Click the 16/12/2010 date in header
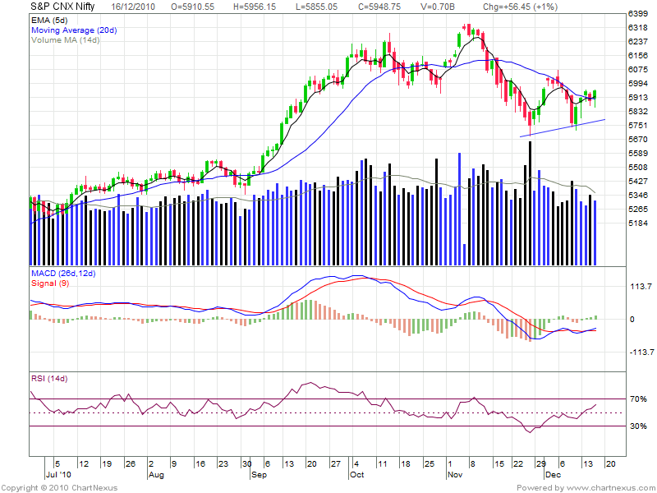 click(x=135, y=5)
